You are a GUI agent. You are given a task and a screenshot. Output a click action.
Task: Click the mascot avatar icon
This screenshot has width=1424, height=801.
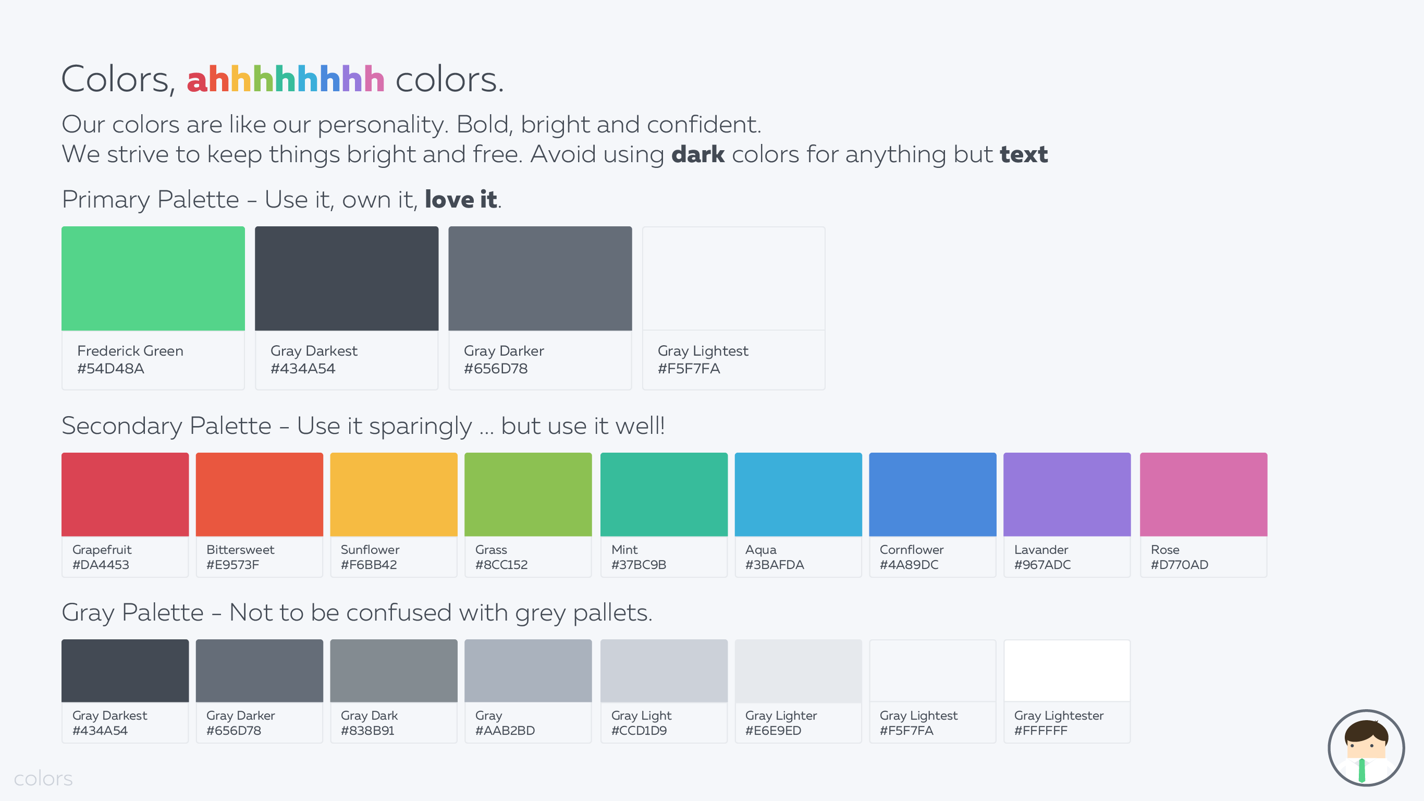point(1366,747)
